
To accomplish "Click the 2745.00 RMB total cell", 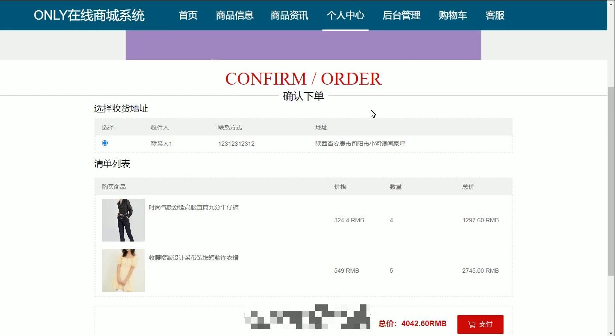I will click(x=480, y=271).
